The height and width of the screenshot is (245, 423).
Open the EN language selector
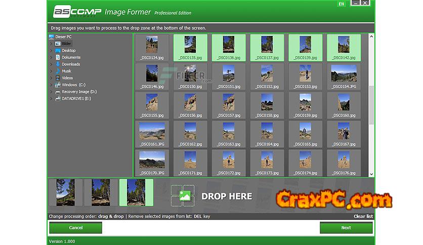[x=341, y=4]
